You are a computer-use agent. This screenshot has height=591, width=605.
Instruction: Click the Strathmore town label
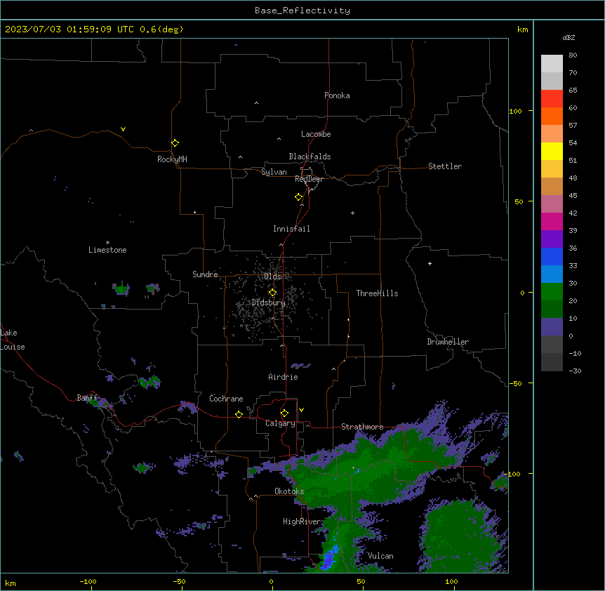pos(362,427)
